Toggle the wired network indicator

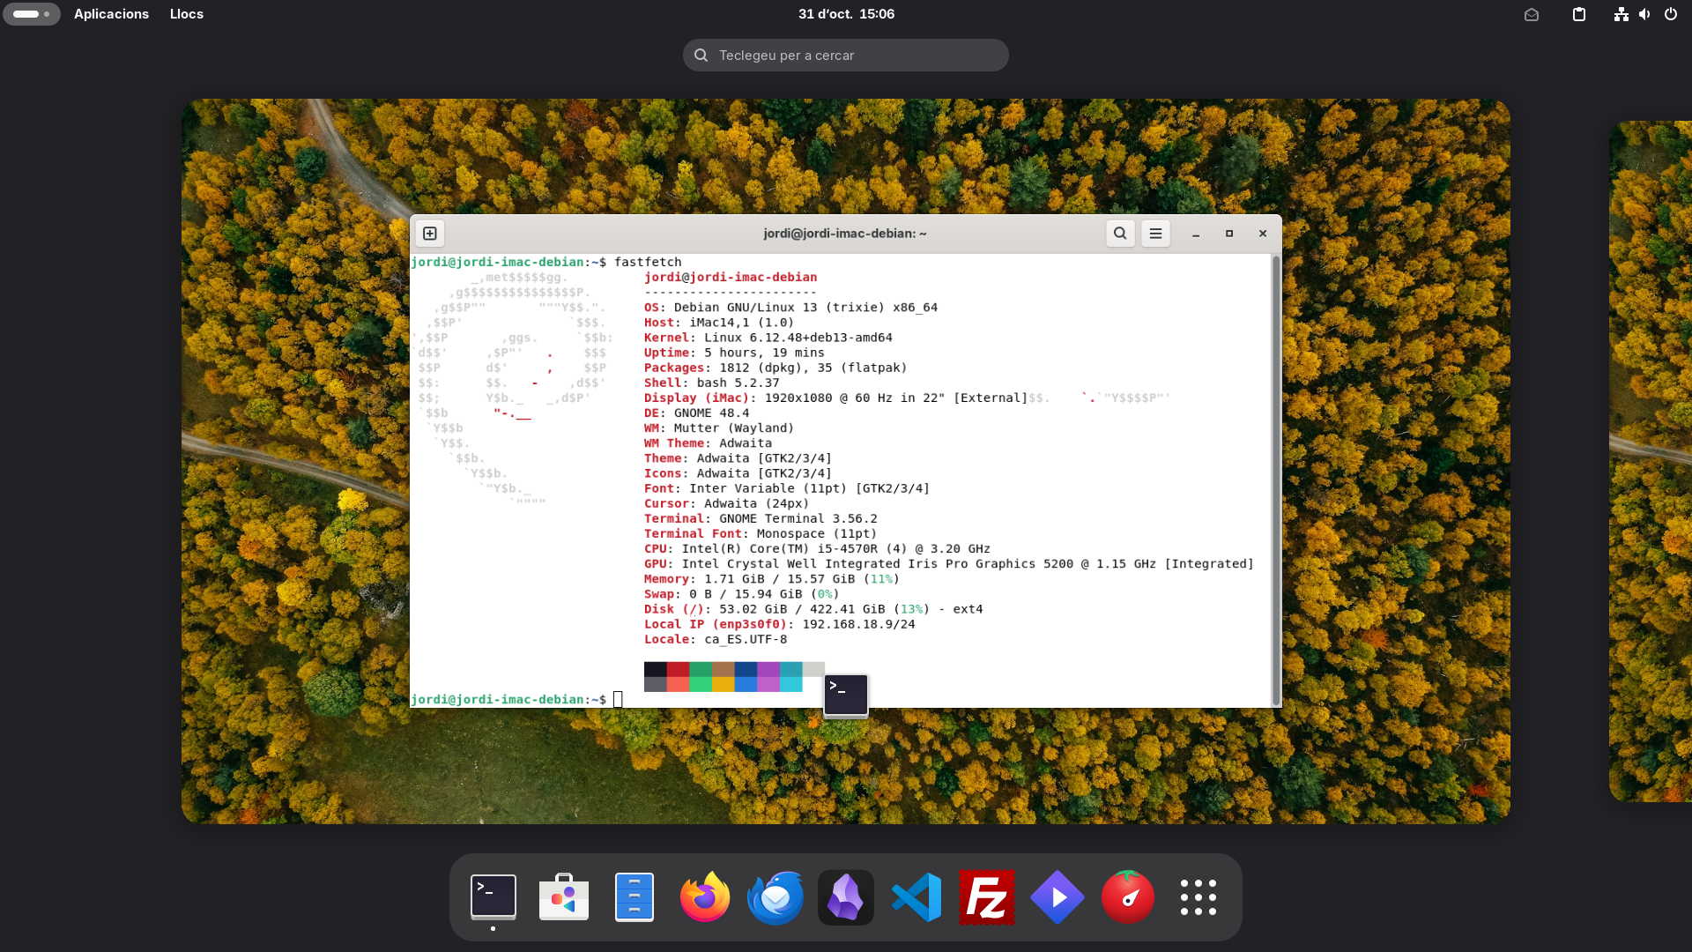[1621, 14]
